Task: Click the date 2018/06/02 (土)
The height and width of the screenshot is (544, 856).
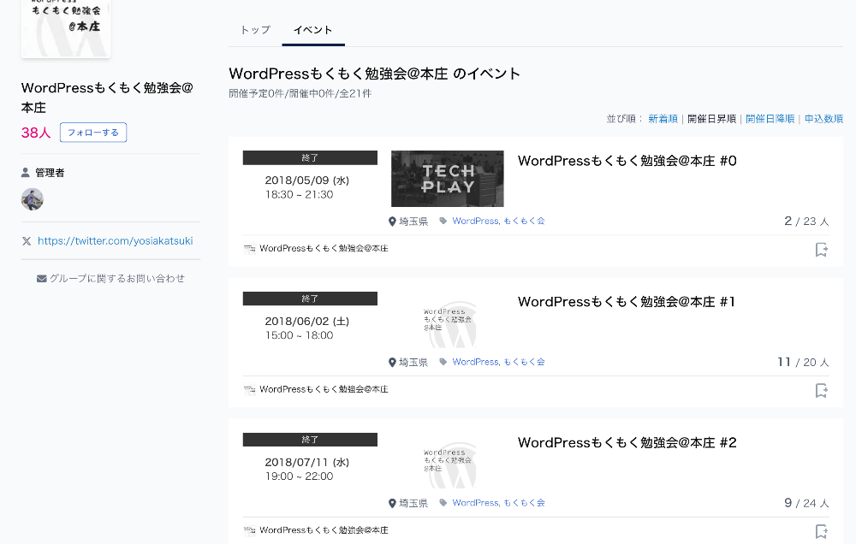Action: pos(306,322)
